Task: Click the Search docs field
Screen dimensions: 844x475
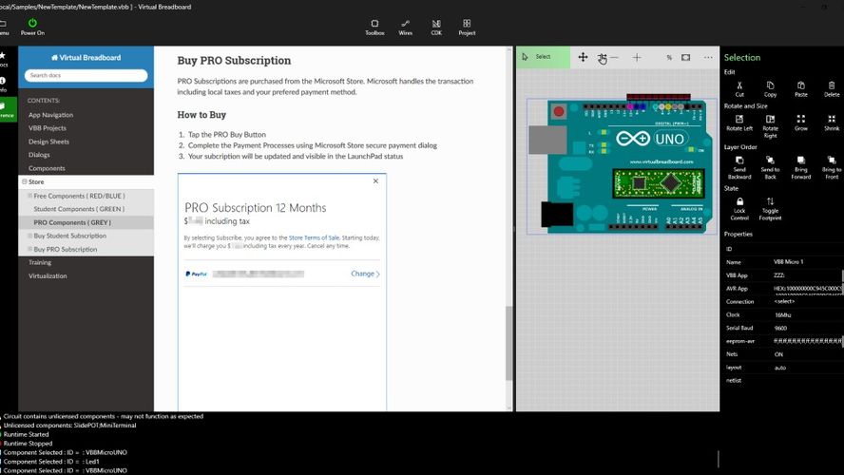Action: click(x=86, y=75)
